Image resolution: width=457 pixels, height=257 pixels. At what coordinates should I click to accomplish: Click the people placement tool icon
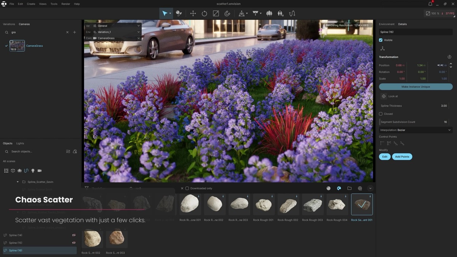click(281, 13)
